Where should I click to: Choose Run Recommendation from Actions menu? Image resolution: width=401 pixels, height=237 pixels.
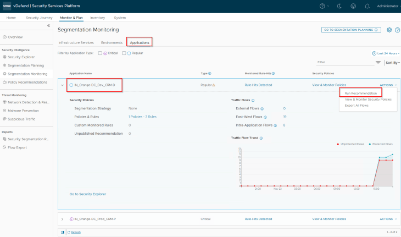(x=360, y=93)
